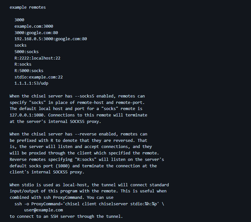Click the "127.0.0.1:1080" default address text
The width and height of the screenshot is (251, 222).
pos(28,115)
